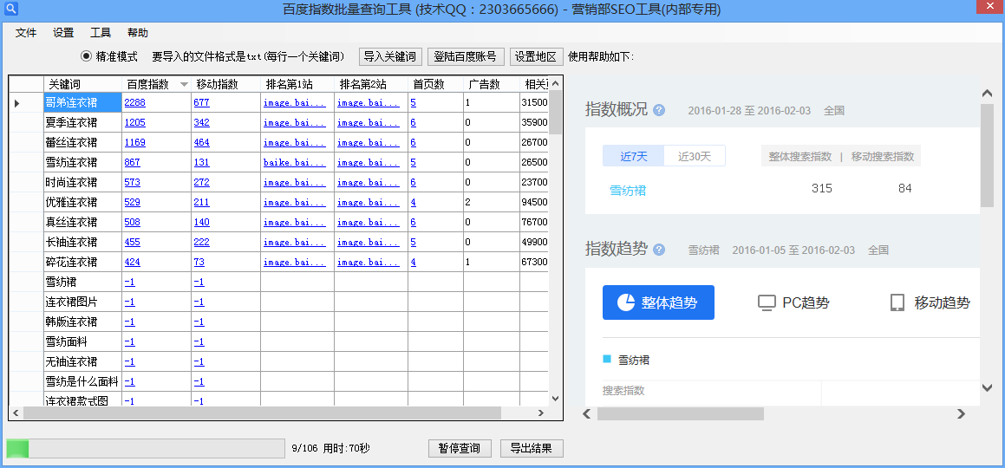1005x468 pixels.
Task: Switch to the 近30天 tab
Action: coord(695,156)
